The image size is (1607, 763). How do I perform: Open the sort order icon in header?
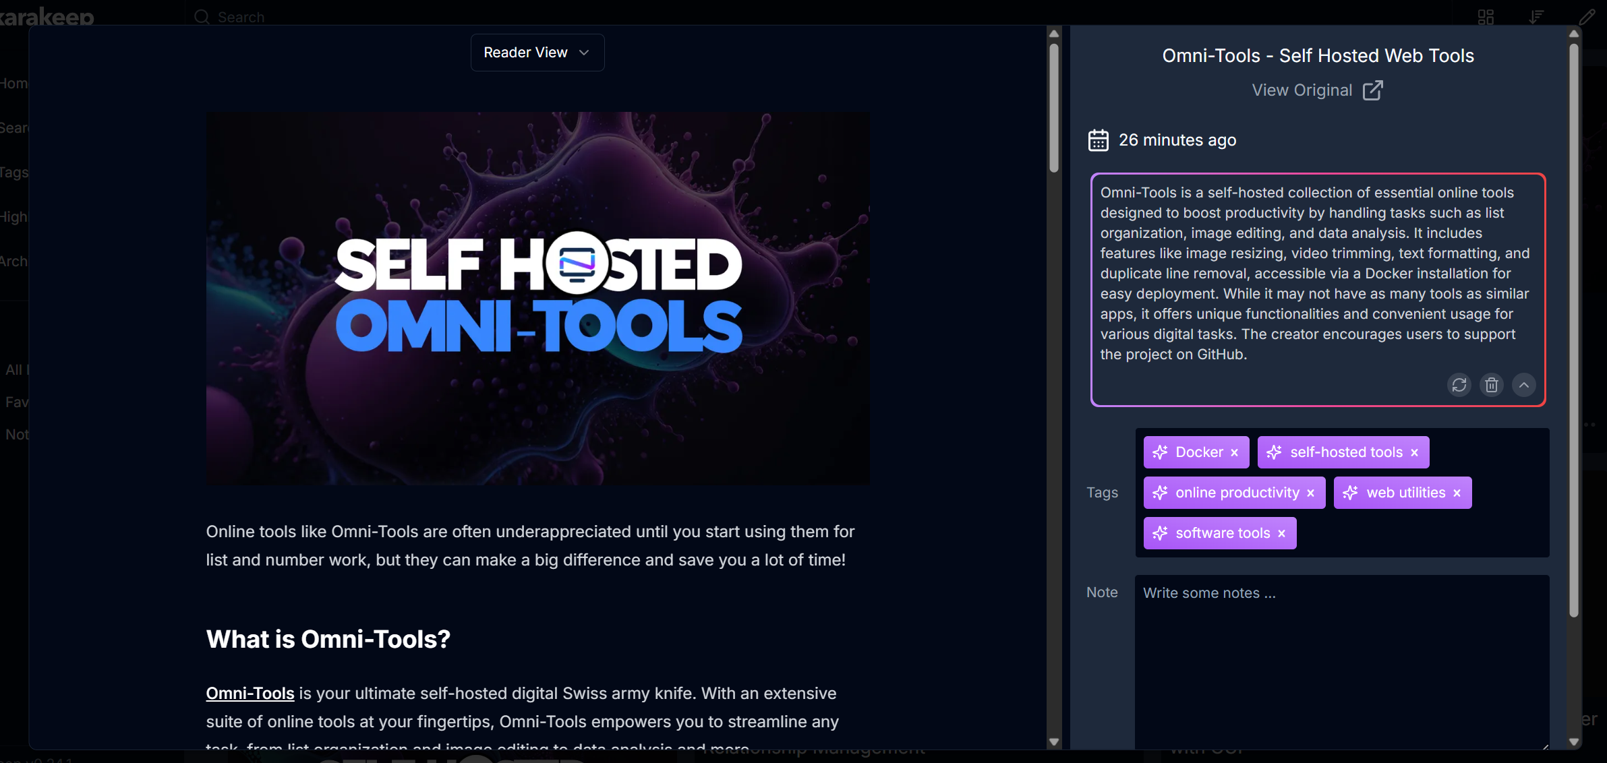pyautogui.click(x=1536, y=17)
